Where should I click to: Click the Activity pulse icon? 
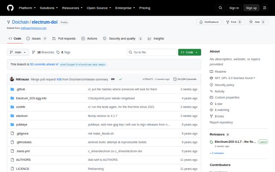(x=211, y=91)
